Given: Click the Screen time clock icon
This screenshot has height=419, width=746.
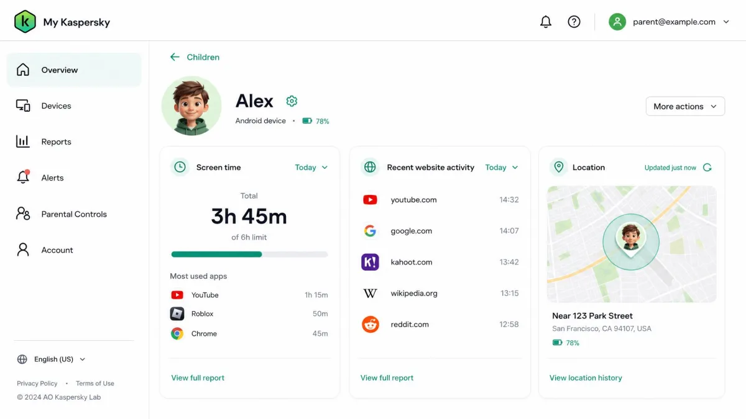Looking at the screenshot, I should pos(180,167).
